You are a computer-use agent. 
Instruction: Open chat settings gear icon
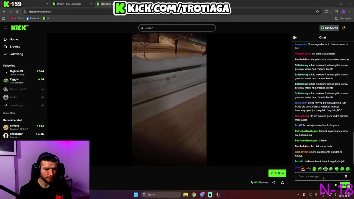point(335,185)
